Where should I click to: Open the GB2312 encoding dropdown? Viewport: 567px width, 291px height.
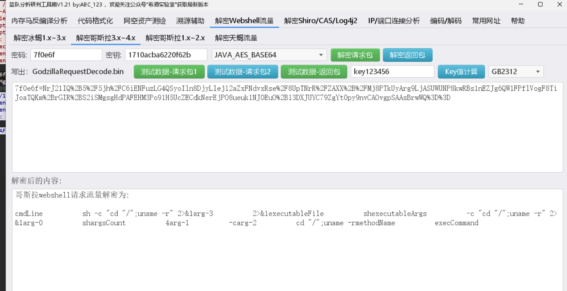pyautogui.click(x=516, y=72)
